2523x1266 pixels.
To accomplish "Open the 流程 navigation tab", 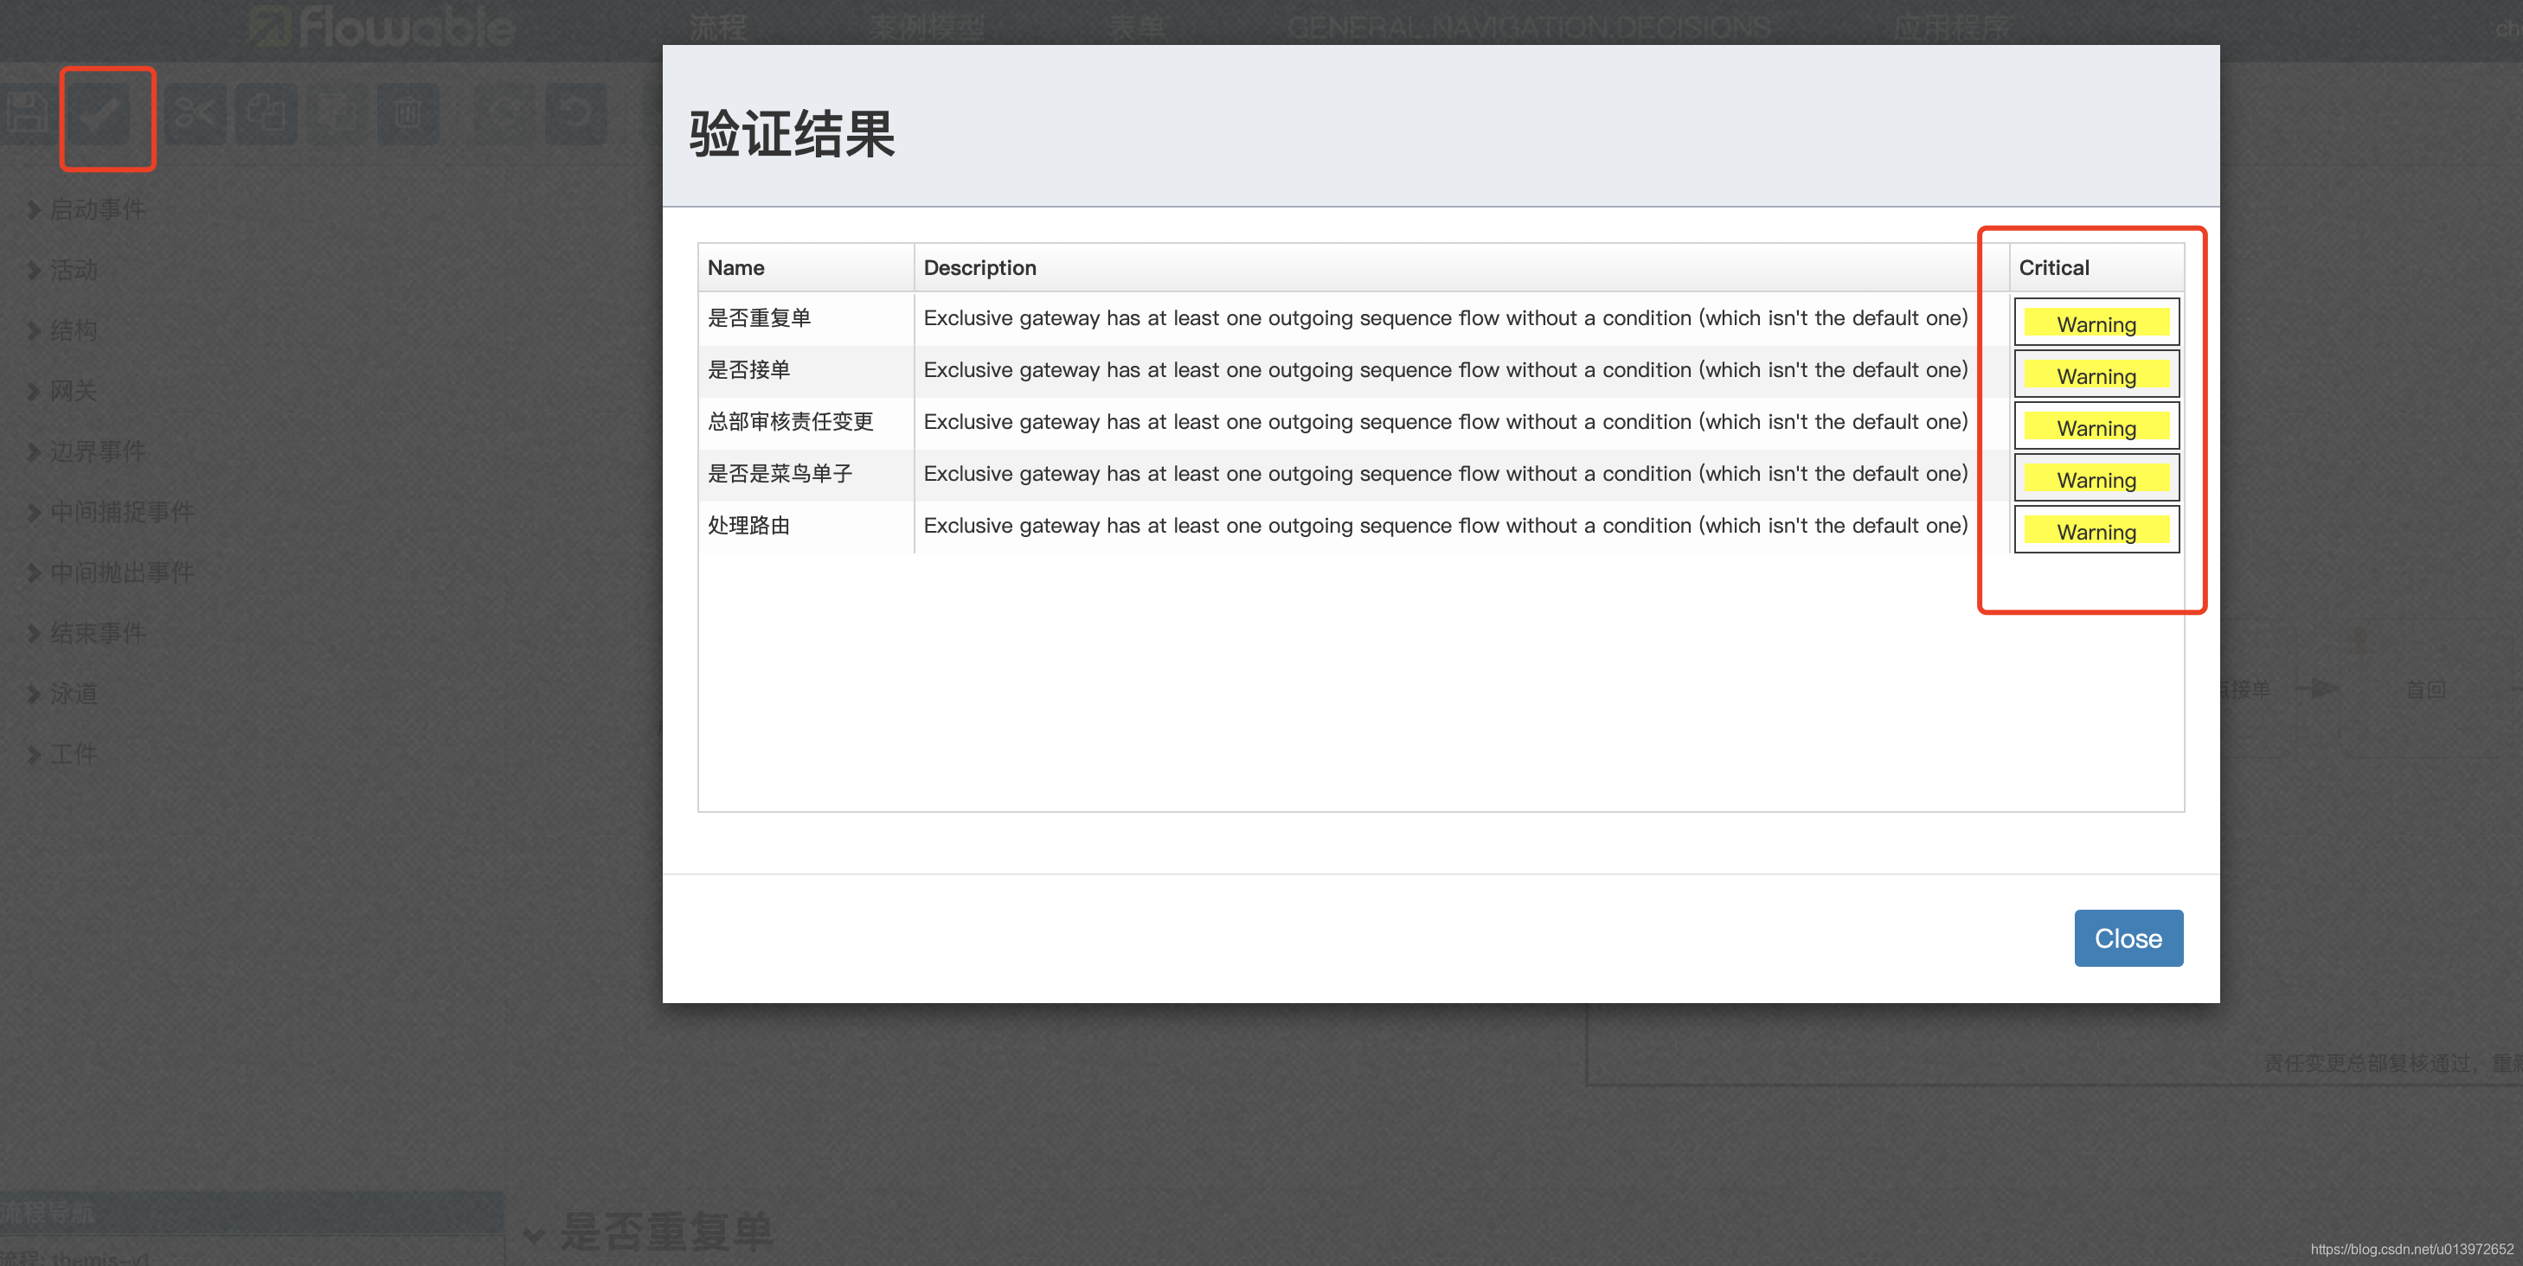I will [x=717, y=27].
